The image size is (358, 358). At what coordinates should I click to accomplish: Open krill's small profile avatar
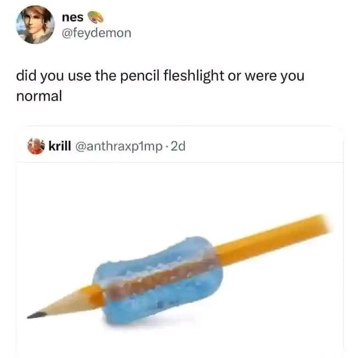(36, 146)
